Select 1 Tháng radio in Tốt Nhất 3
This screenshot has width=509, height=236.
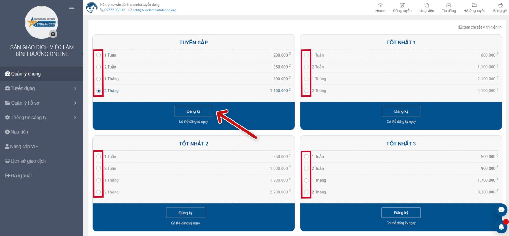pos(306,180)
